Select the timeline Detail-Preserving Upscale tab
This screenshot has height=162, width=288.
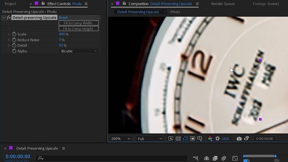[x=37, y=148]
